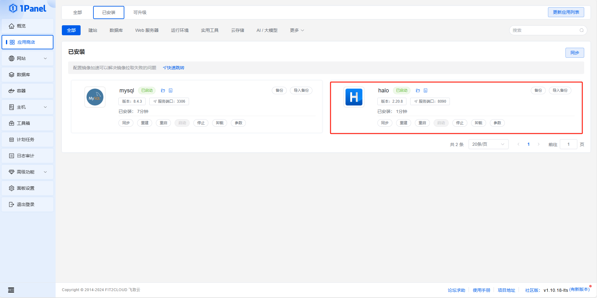597x298 pixels.
Task: Open 面板设置 panel settings
Action: (27, 188)
